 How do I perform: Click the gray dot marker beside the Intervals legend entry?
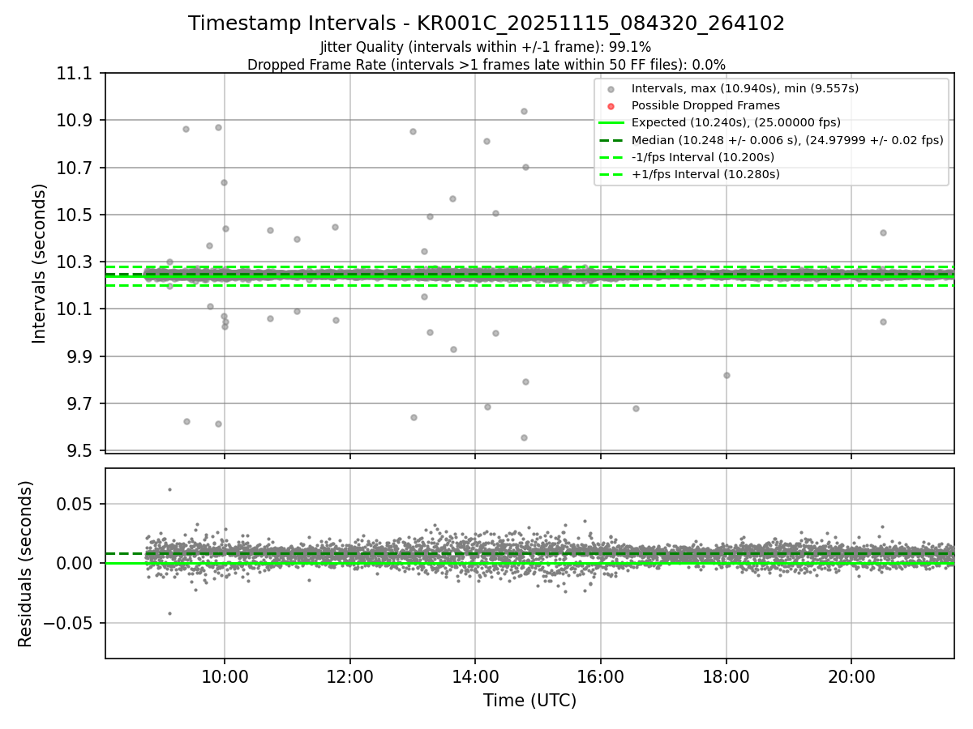tap(611, 89)
